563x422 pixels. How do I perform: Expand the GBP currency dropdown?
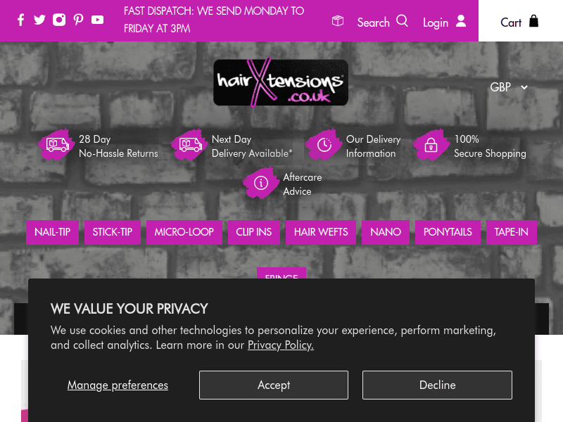pos(509,87)
